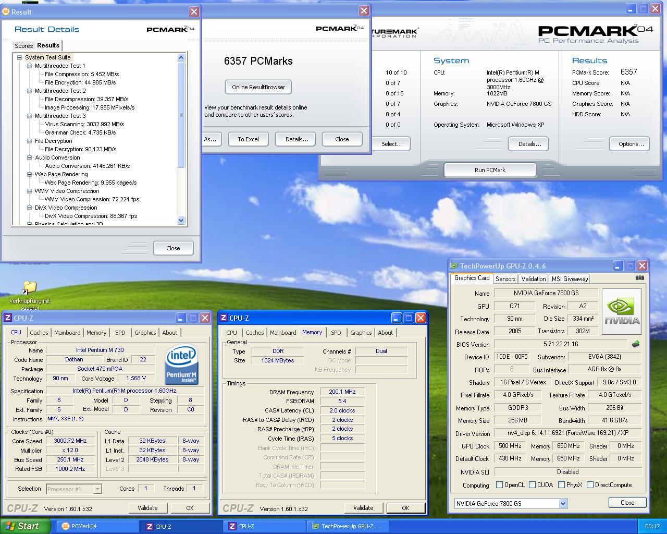Select the Web Page Rendering 9.955 pages/s row
The image size is (667, 534).
point(91,183)
